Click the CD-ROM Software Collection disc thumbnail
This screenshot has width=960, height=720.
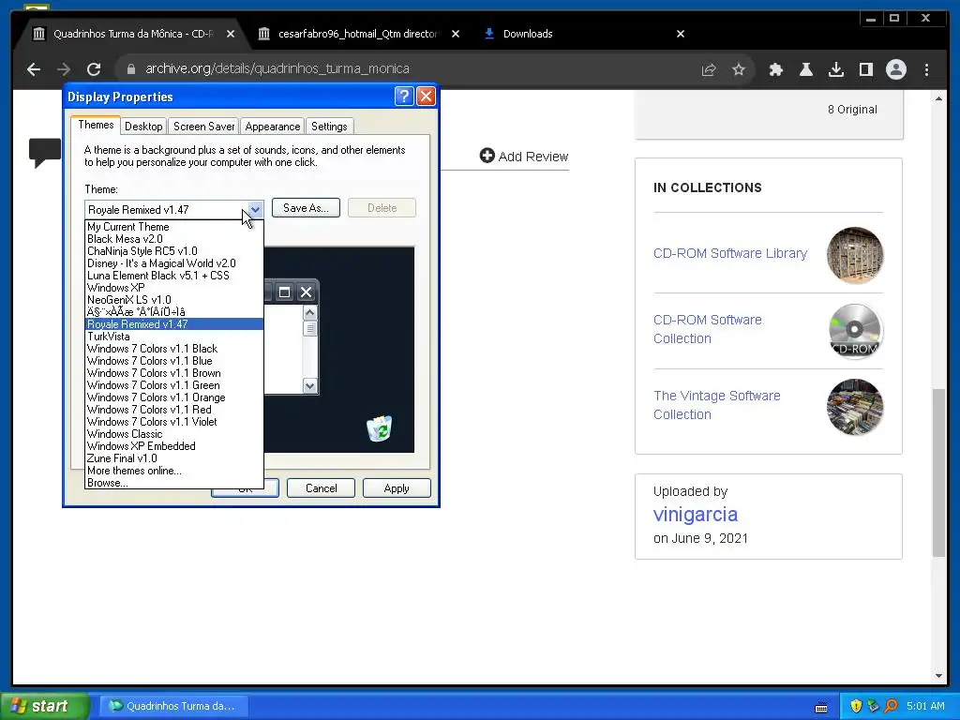[x=855, y=331]
